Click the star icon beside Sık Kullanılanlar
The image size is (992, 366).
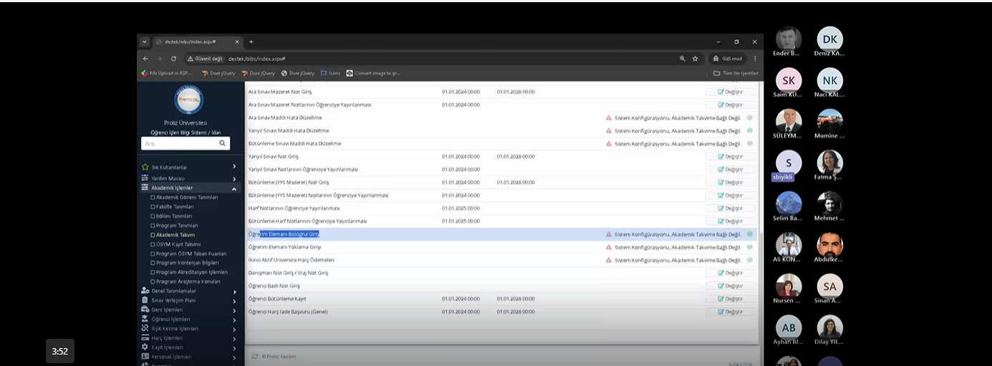pyautogui.click(x=145, y=167)
